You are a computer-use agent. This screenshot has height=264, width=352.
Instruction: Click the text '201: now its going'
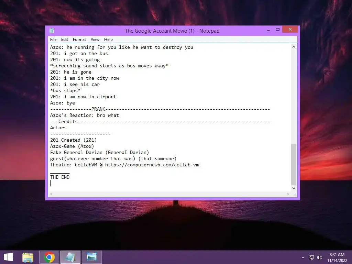(x=75, y=60)
